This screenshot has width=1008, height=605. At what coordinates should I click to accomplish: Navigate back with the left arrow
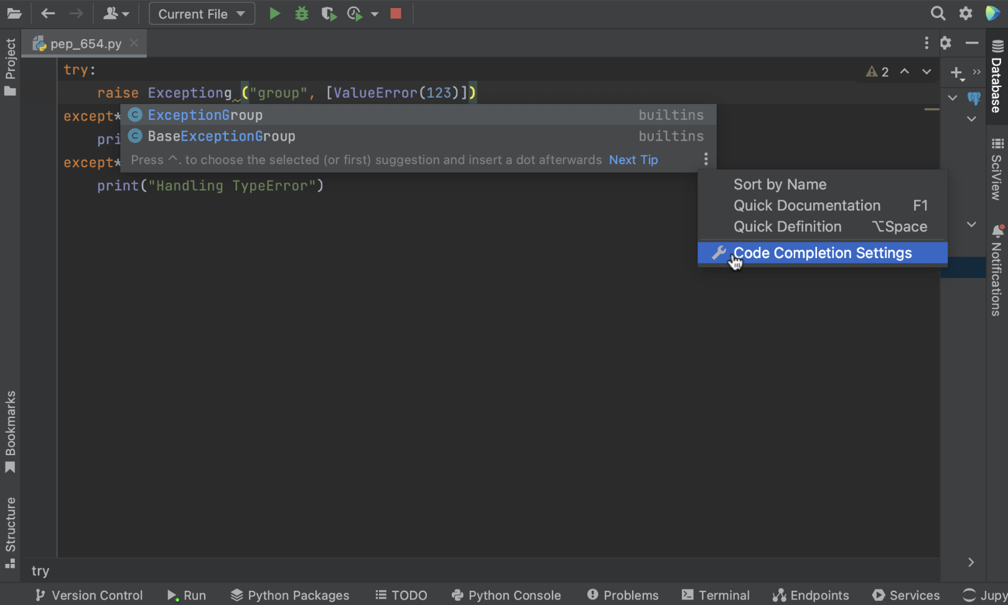click(x=48, y=14)
